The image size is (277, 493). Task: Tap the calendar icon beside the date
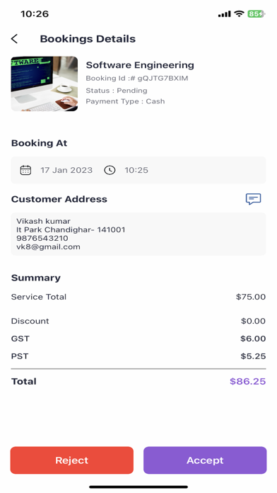(x=25, y=170)
